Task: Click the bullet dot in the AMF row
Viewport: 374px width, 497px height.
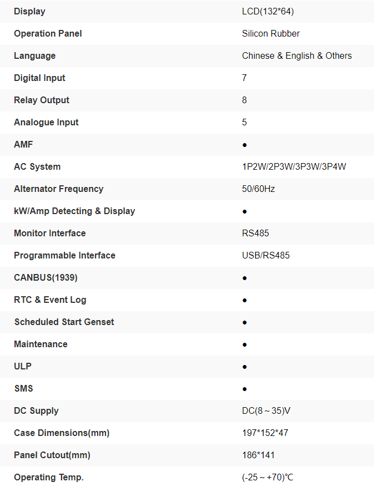Action: [245, 145]
